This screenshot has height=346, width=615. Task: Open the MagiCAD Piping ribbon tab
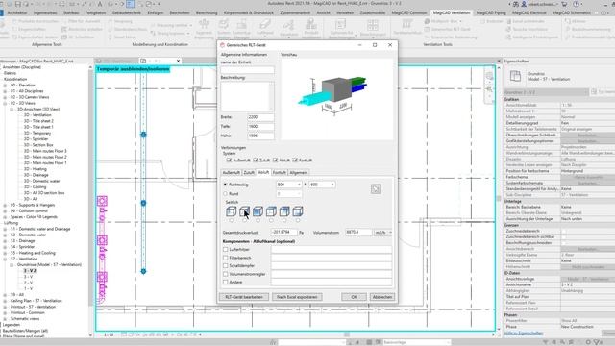pyautogui.click(x=491, y=12)
